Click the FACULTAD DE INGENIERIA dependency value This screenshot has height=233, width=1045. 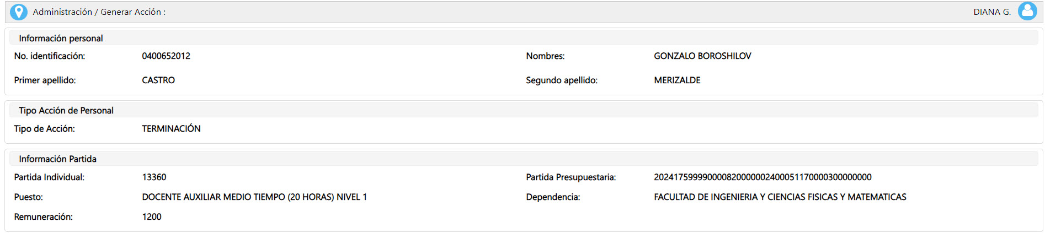pos(780,197)
